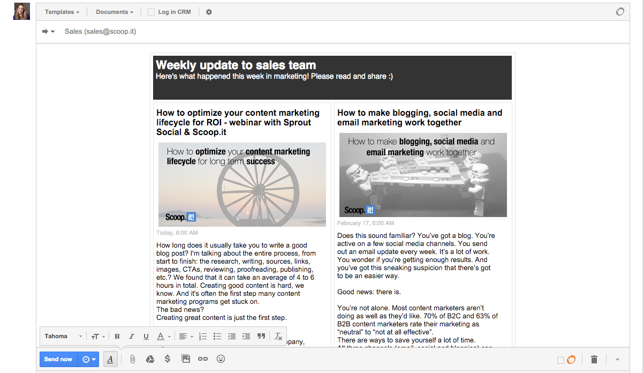Open the Templates dropdown menu
The image size is (644, 373).
click(x=62, y=12)
